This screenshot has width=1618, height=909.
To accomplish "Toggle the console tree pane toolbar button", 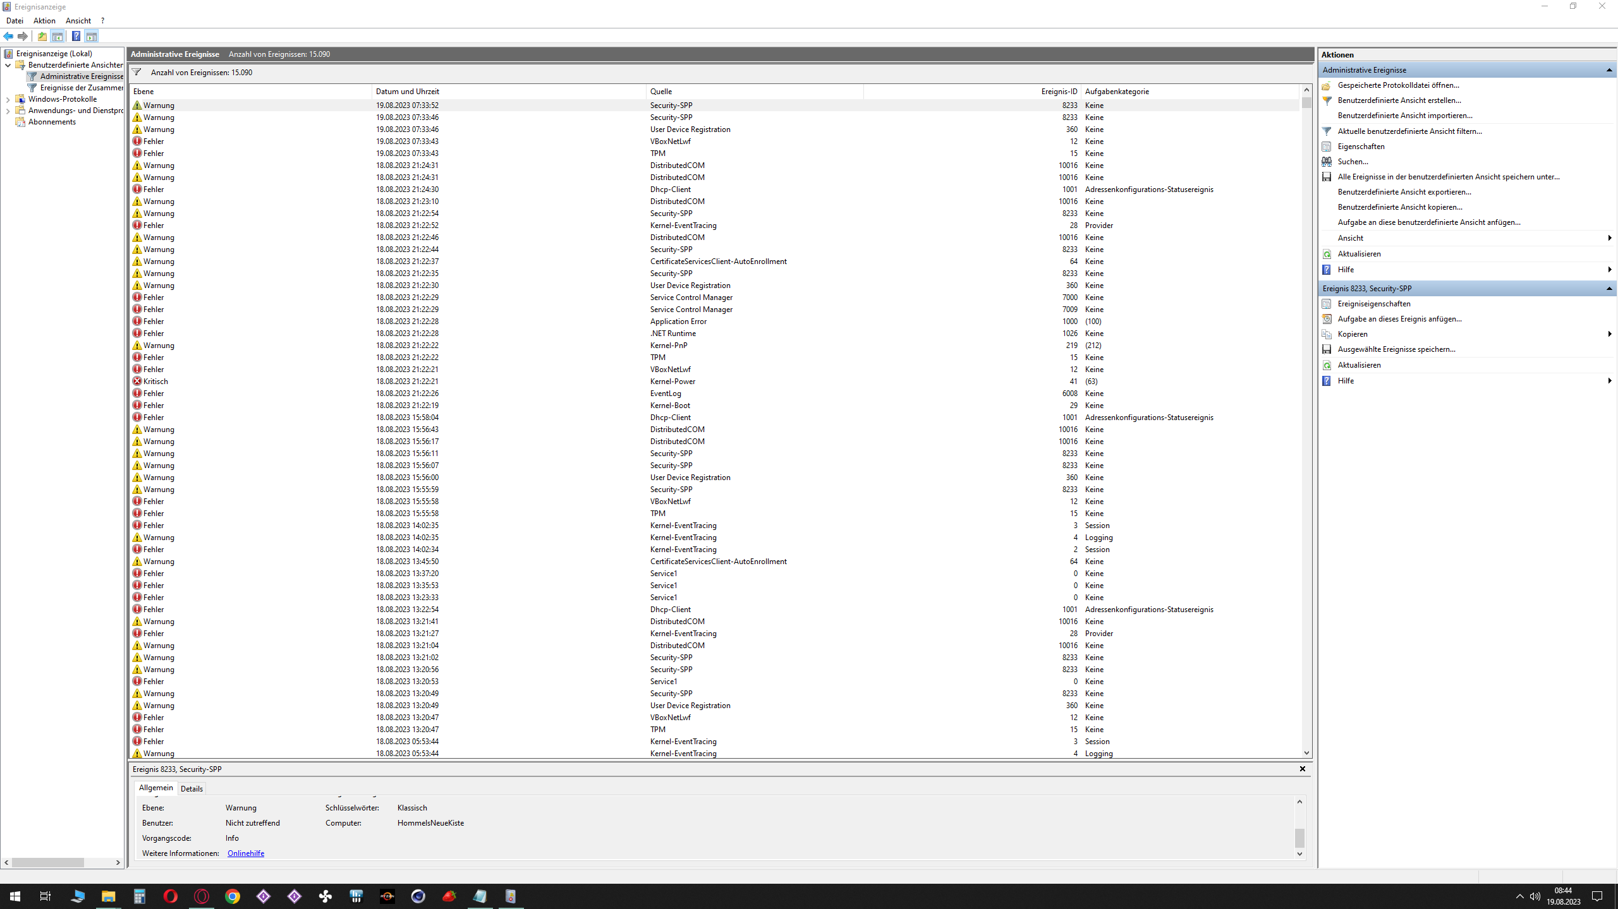I will tap(58, 36).
